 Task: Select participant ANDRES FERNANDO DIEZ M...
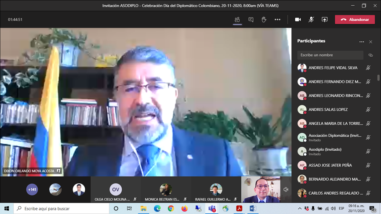point(334,82)
